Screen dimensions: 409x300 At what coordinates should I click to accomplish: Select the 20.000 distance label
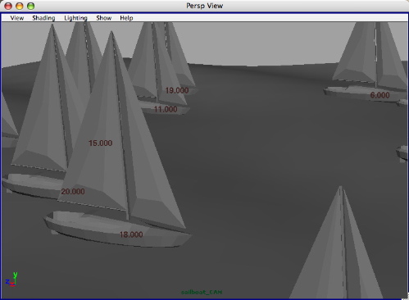click(73, 192)
